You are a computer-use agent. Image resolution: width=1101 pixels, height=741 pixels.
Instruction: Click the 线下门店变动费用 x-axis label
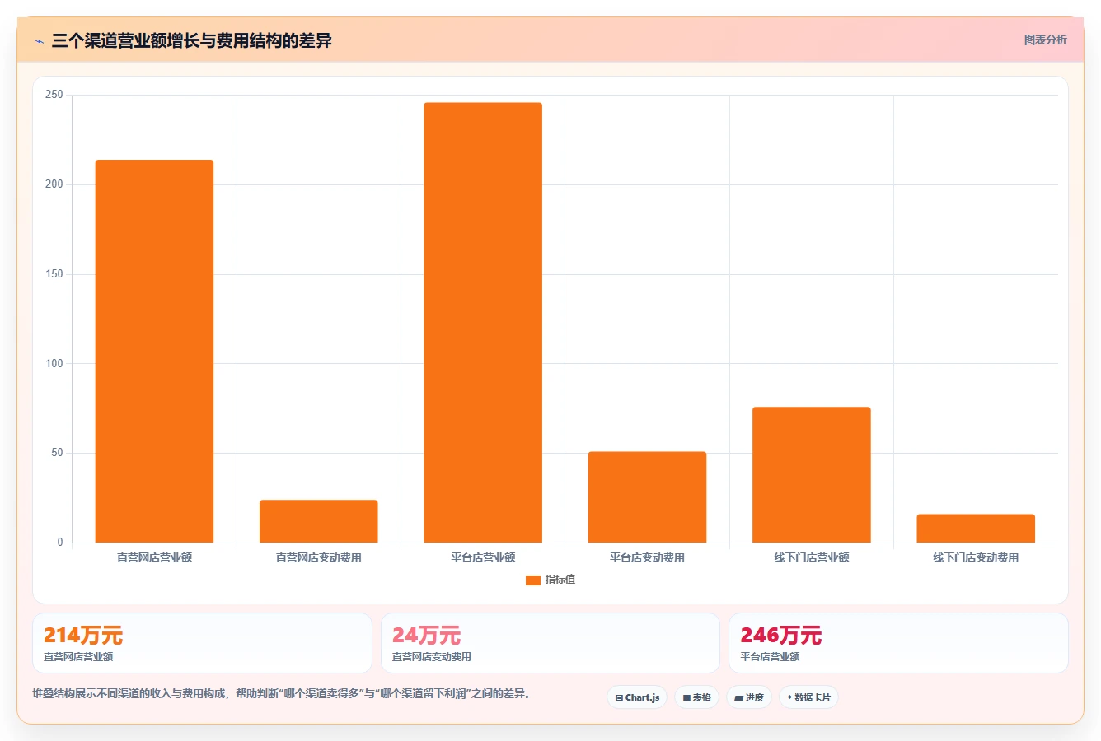coord(976,558)
